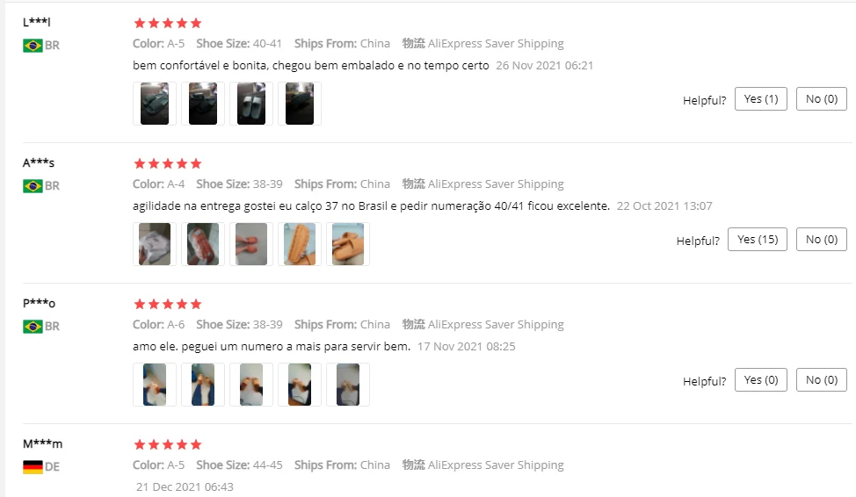This screenshot has width=856, height=497.
Task: Mark L***l's review helpful with Yes (1)
Action: click(760, 98)
